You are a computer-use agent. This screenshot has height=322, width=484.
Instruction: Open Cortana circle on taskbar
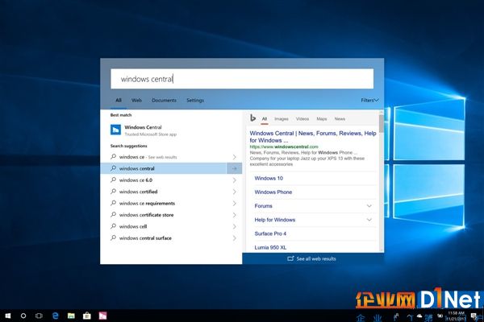click(x=23, y=316)
